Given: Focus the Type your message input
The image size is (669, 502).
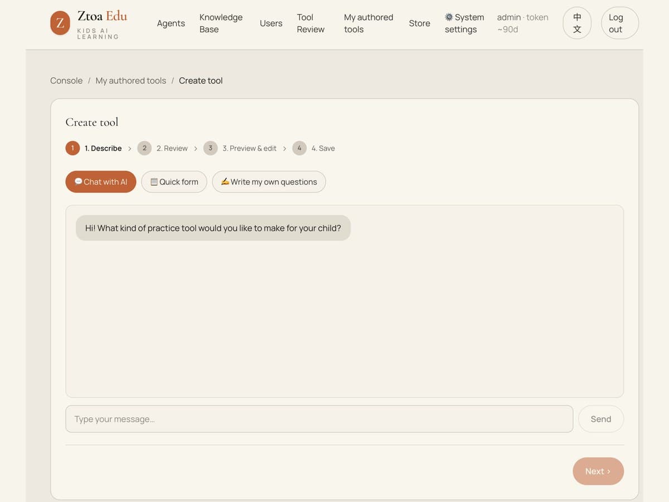Looking at the screenshot, I should tap(319, 419).
